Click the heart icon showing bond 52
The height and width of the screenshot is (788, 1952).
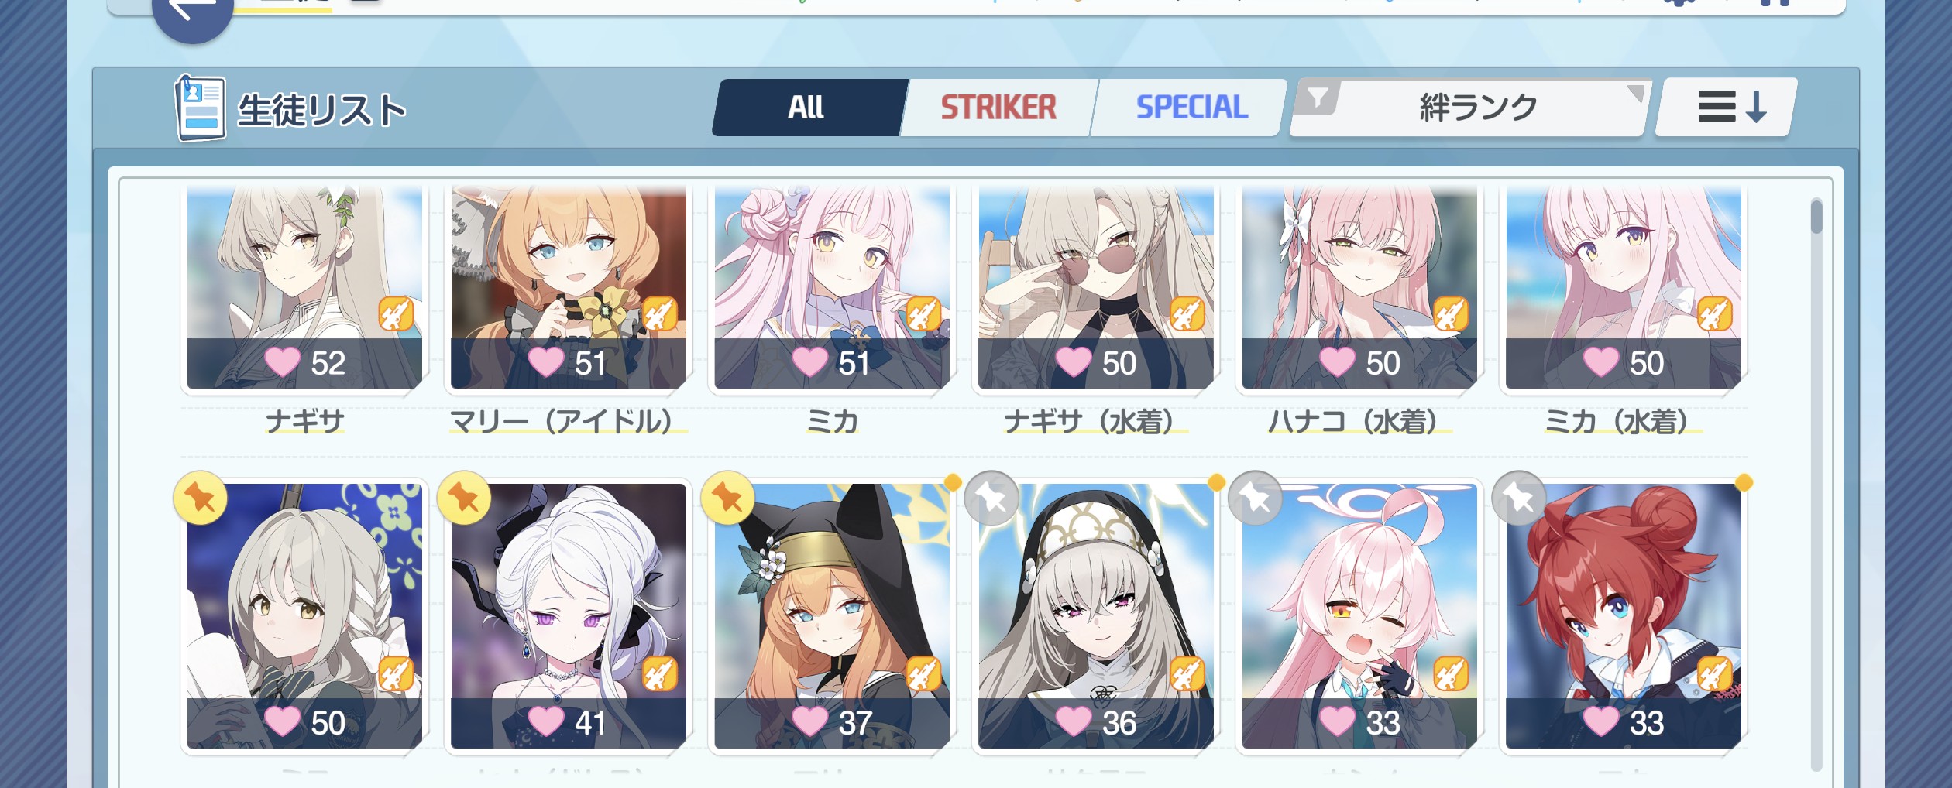coord(282,361)
